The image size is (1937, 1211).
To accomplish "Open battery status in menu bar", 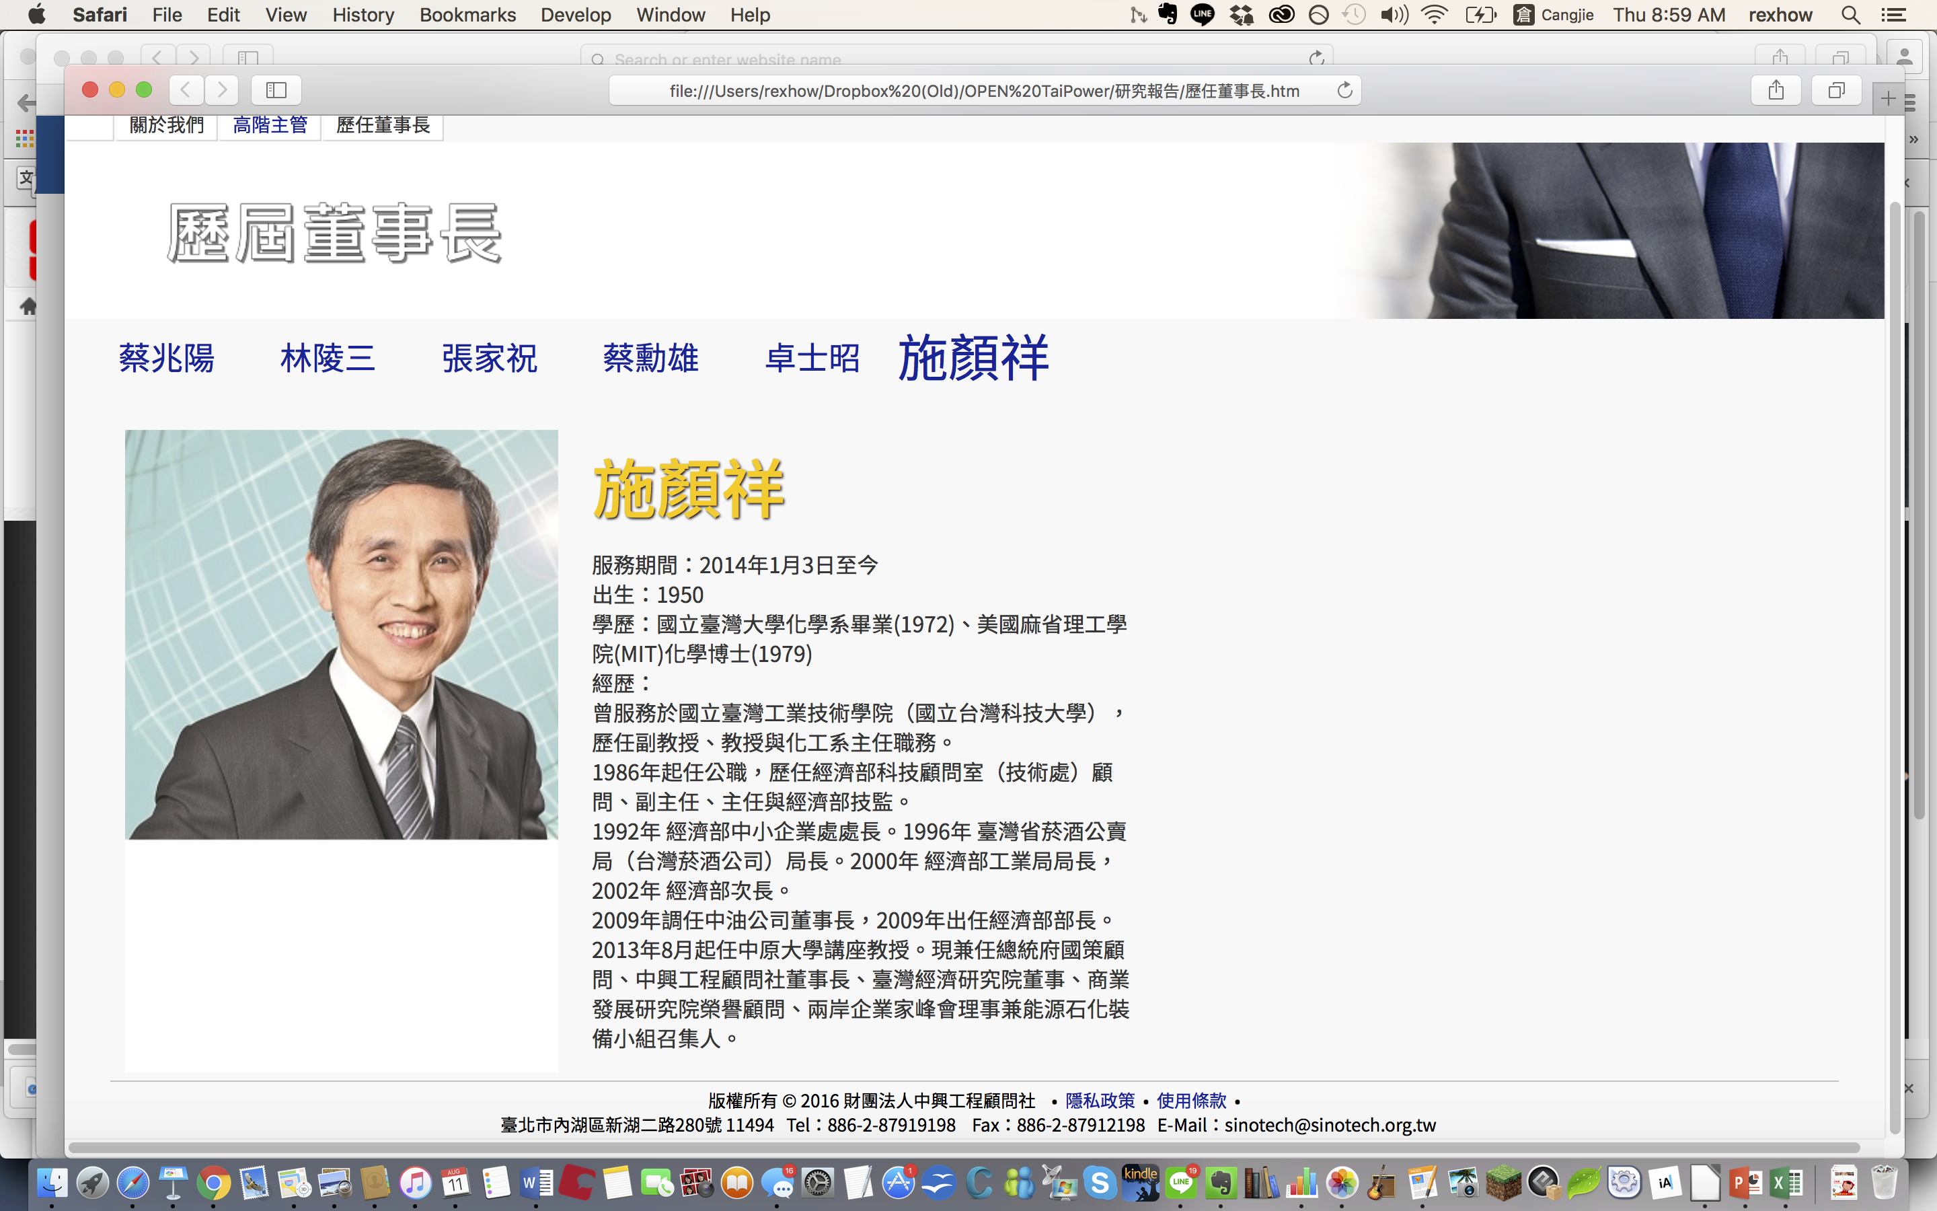I will click(x=1481, y=14).
